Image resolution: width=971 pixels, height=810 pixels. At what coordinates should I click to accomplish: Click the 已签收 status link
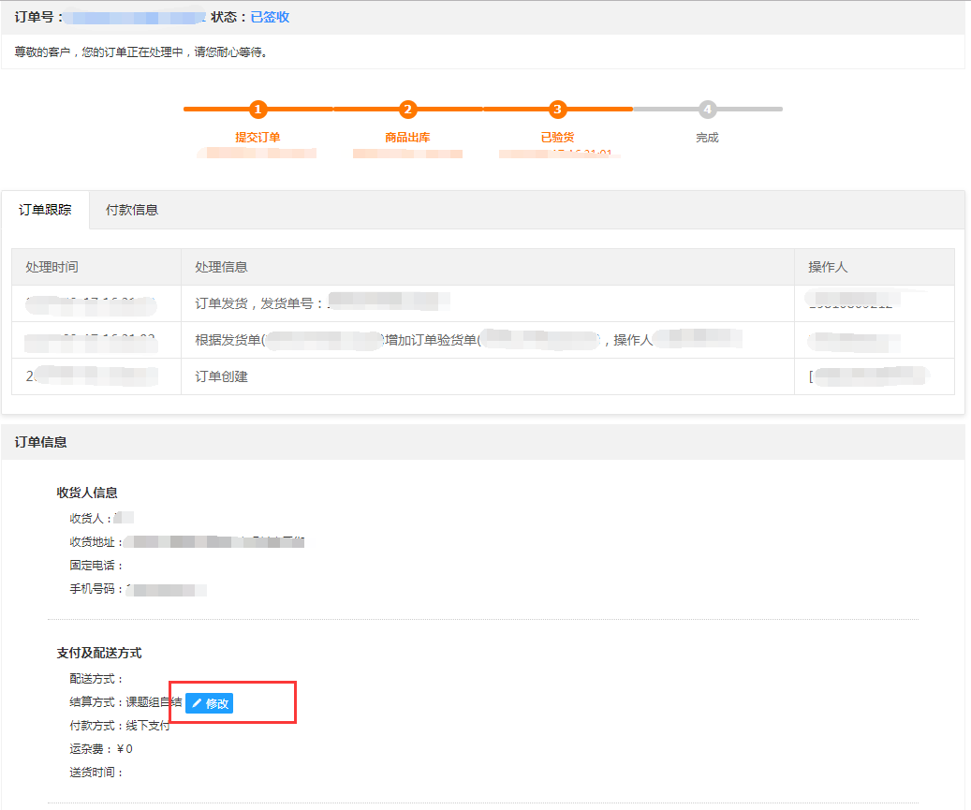point(270,17)
